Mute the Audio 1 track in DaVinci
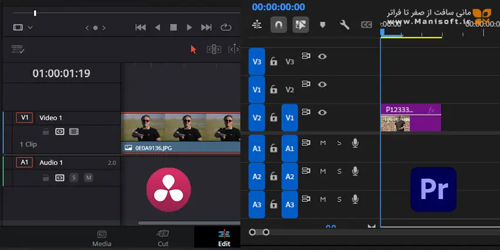This screenshot has width=500, height=250. 89,178
